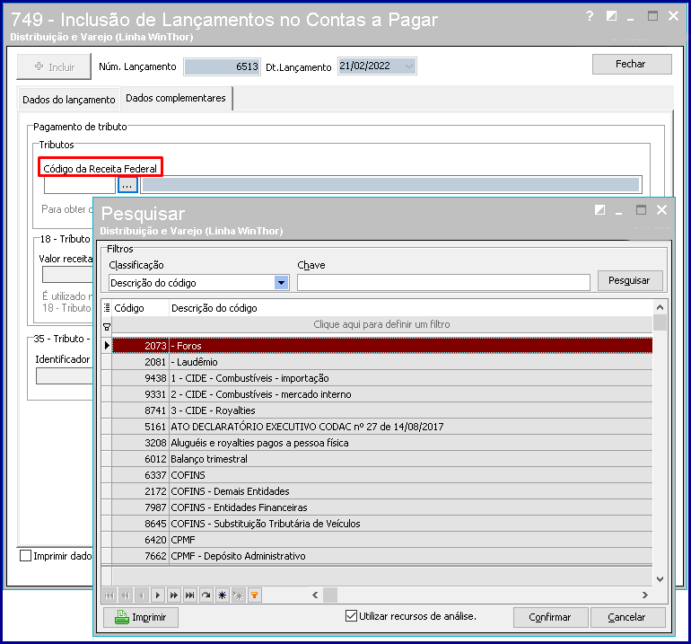Sort by the Código column header
The height and width of the screenshot is (644, 691).
click(x=141, y=308)
